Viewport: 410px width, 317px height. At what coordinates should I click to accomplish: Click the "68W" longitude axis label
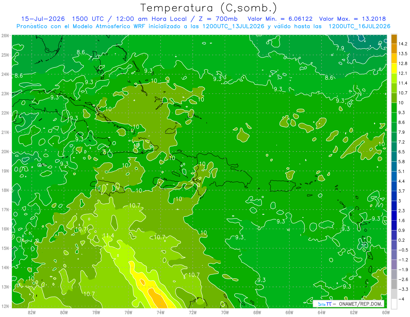tap(257, 312)
